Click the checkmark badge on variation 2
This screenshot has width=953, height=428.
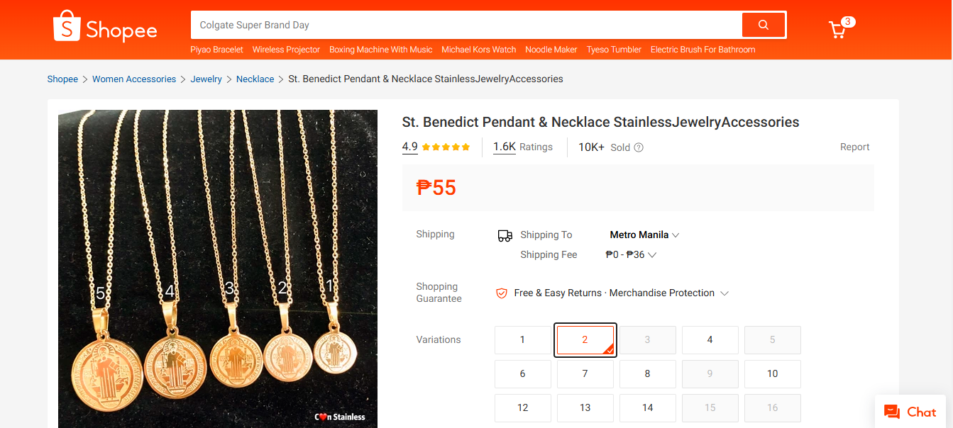click(611, 351)
